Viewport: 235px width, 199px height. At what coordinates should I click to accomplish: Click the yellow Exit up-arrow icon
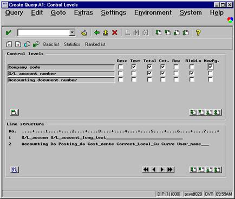[106, 32]
